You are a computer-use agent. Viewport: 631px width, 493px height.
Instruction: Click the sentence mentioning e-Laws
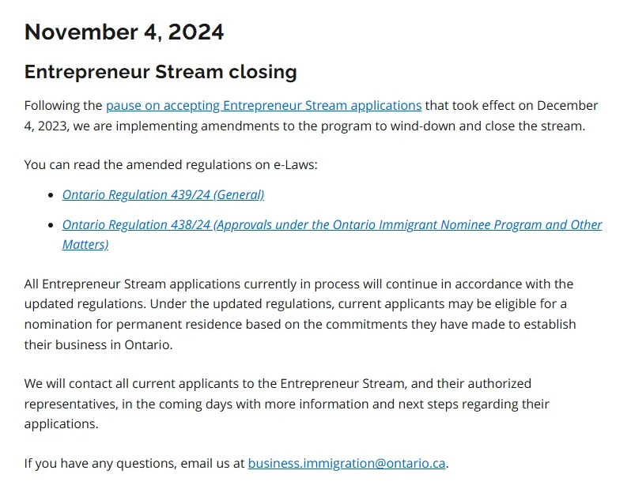(x=172, y=164)
